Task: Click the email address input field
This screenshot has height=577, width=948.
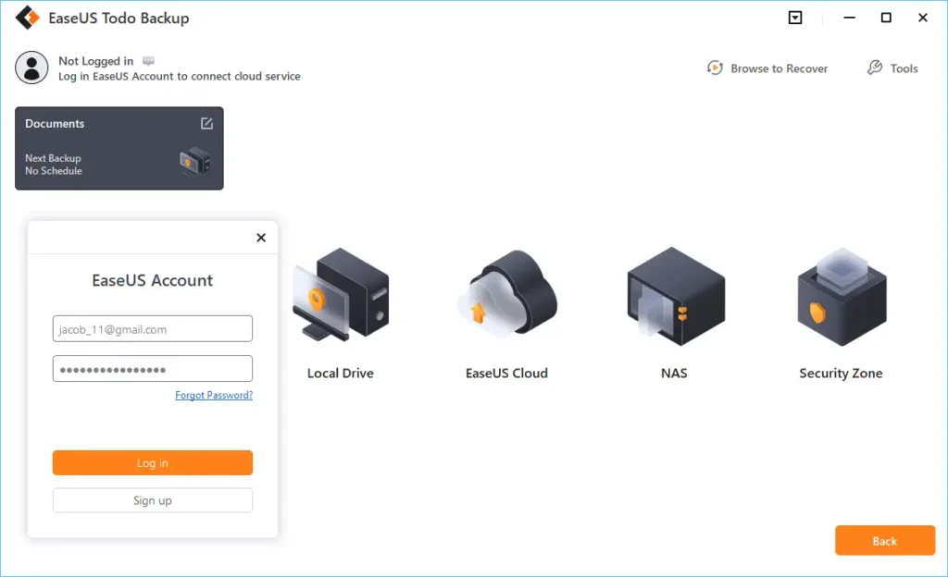Action: click(153, 329)
